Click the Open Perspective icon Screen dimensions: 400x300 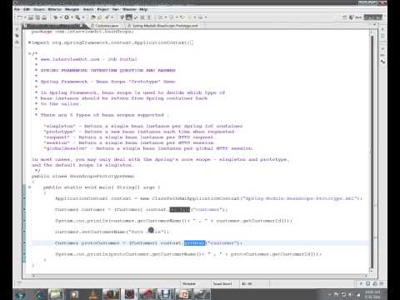point(344,17)
